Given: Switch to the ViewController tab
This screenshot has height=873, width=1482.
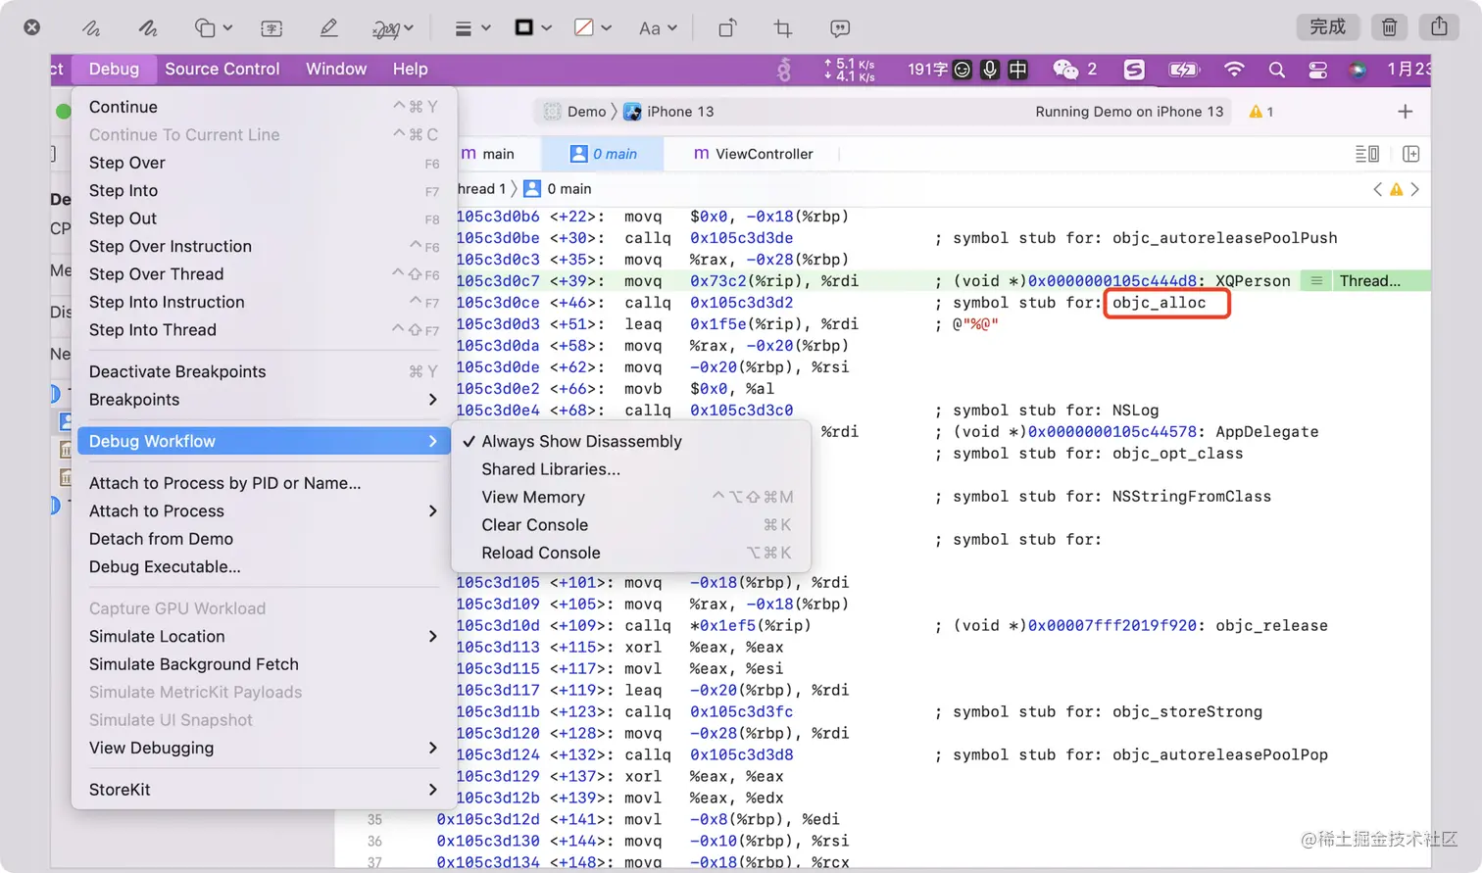Looking at the screenshot, I should [753, 154].
